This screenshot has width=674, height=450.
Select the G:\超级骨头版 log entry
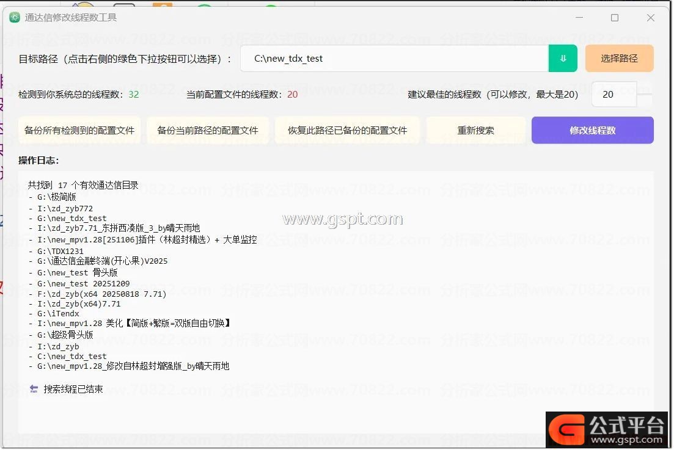[x=65, y=335]
